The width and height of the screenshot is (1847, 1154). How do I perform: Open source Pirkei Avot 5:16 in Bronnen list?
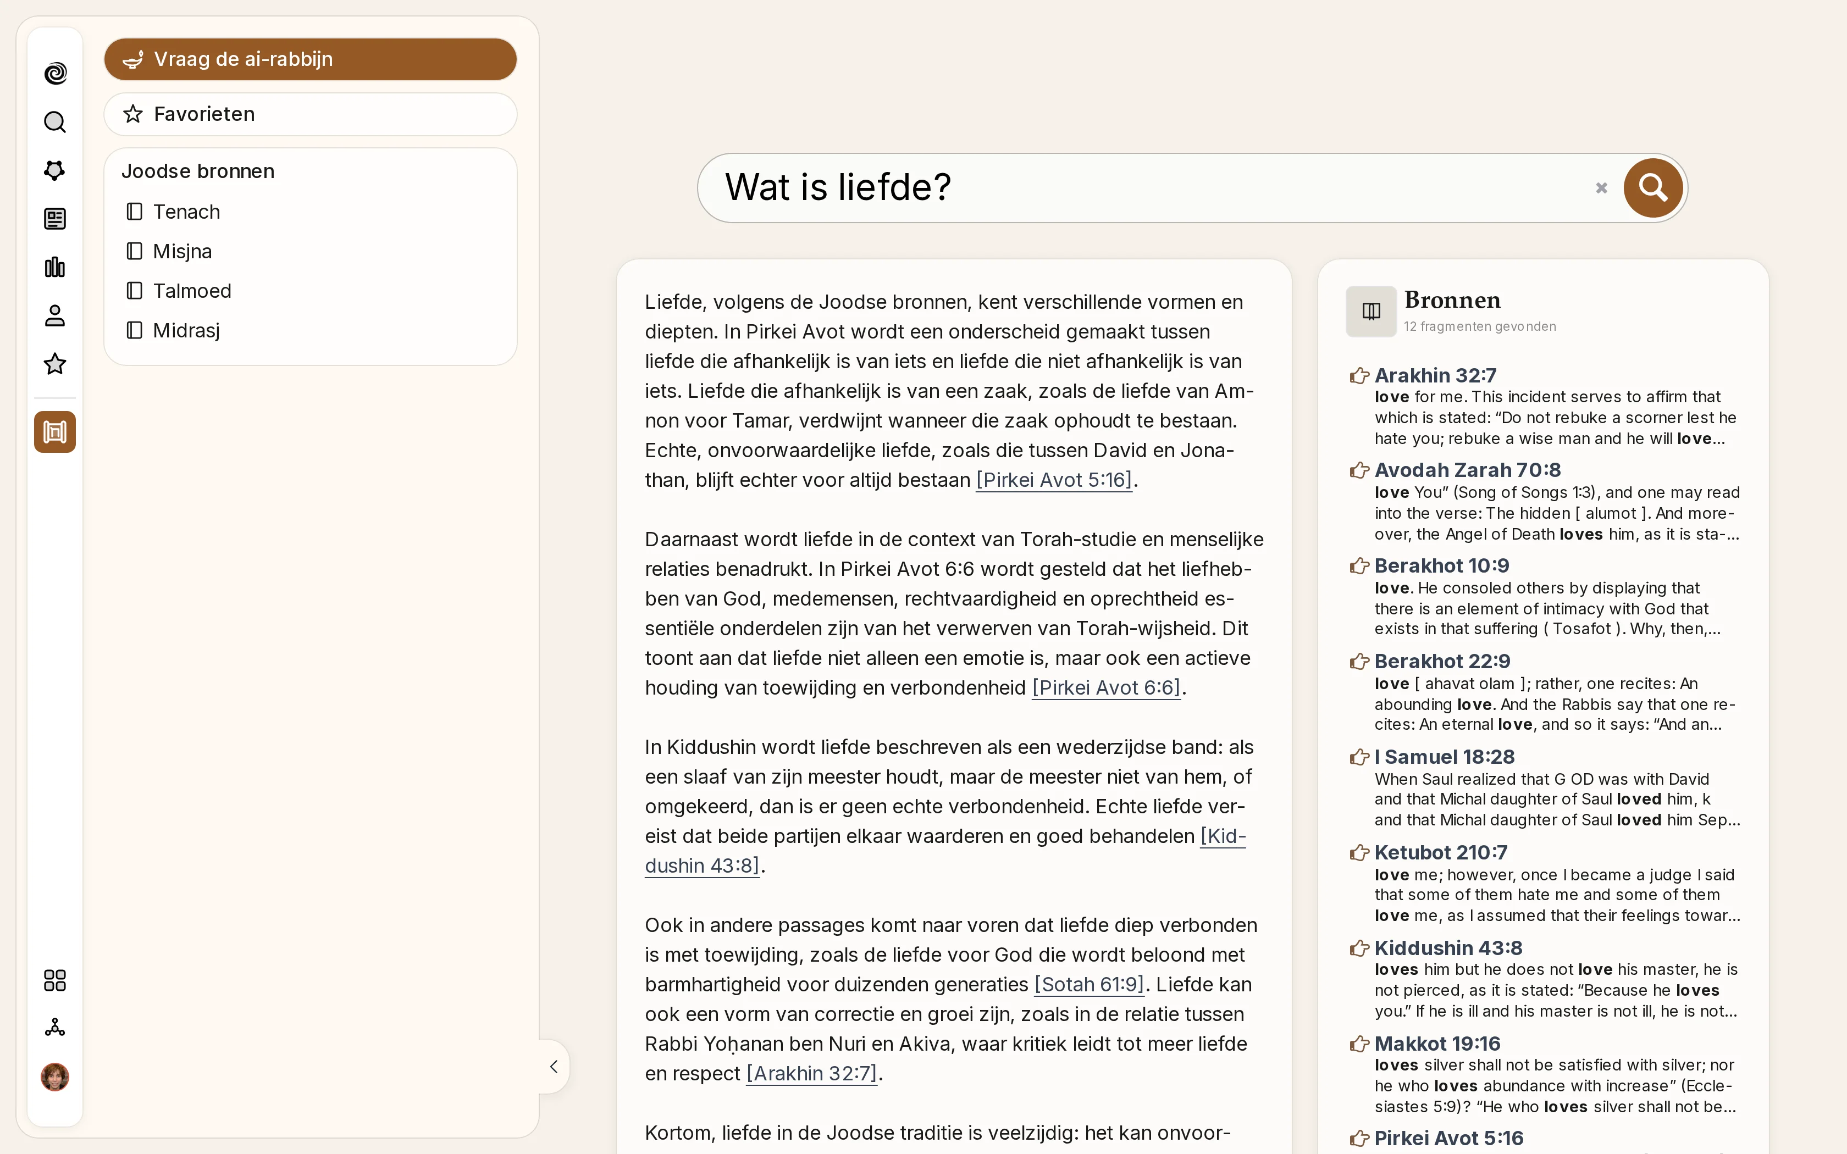coord(1448,1138)
